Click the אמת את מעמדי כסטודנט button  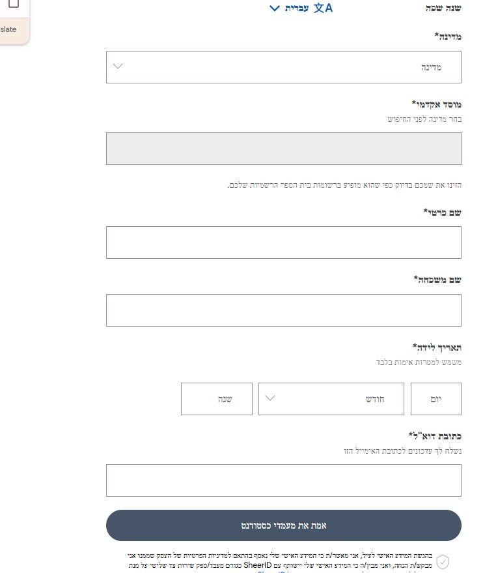[283, 525]
